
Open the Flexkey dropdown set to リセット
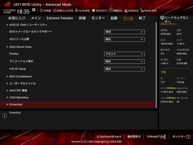(124, 54)
